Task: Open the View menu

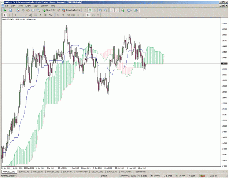Action: point(13,6)
